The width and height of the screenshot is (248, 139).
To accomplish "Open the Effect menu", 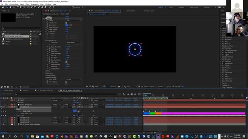I will click(28, 4).
